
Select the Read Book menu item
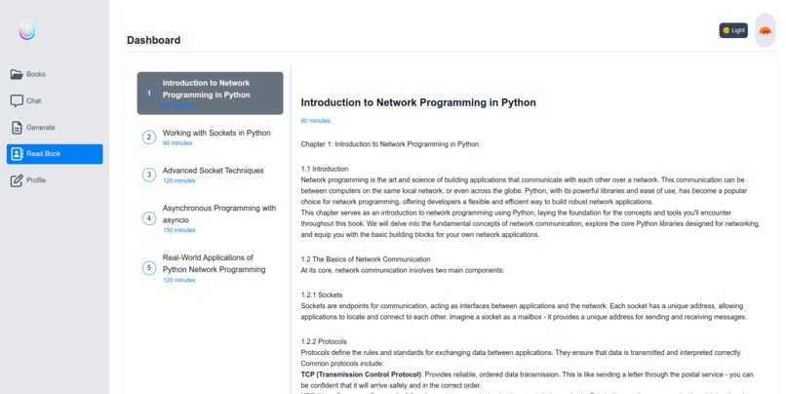tap(55, 154)
